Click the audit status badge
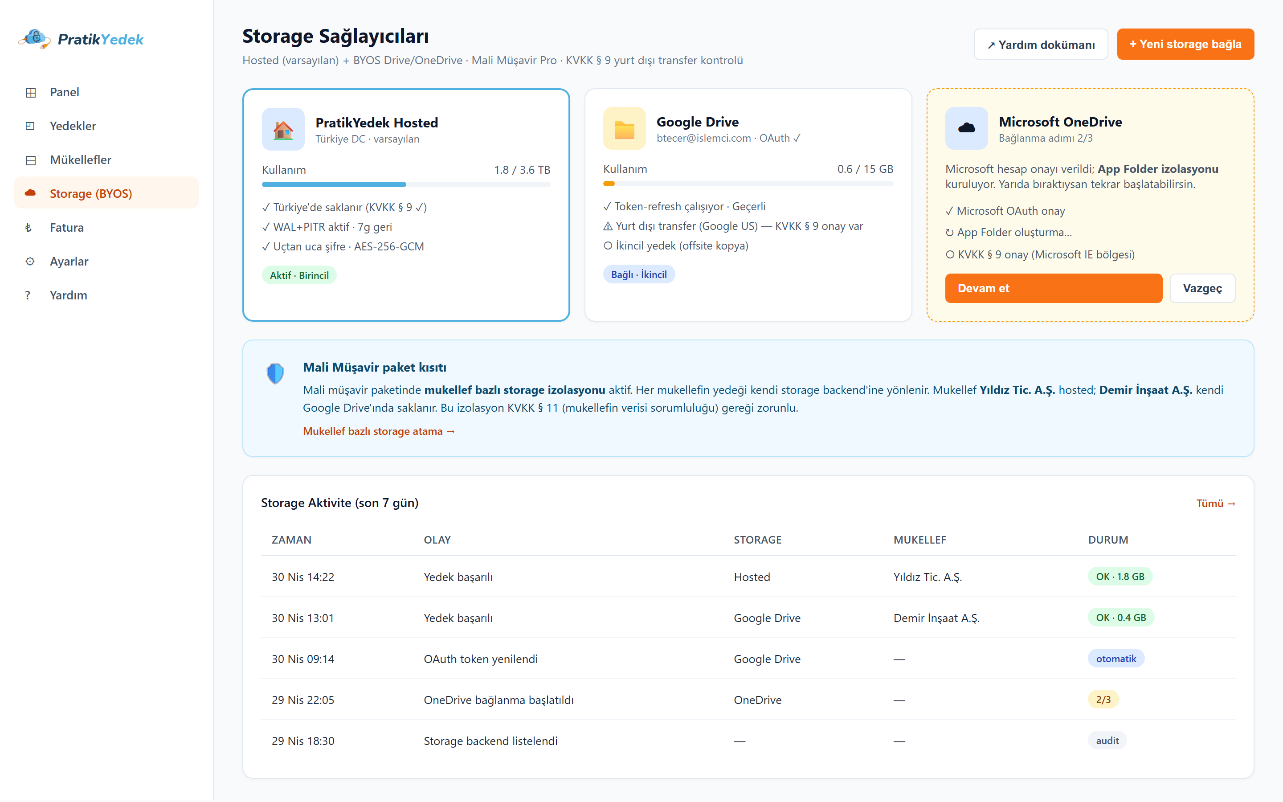Screen dimensions: 1283x802 click(1107, 741)
